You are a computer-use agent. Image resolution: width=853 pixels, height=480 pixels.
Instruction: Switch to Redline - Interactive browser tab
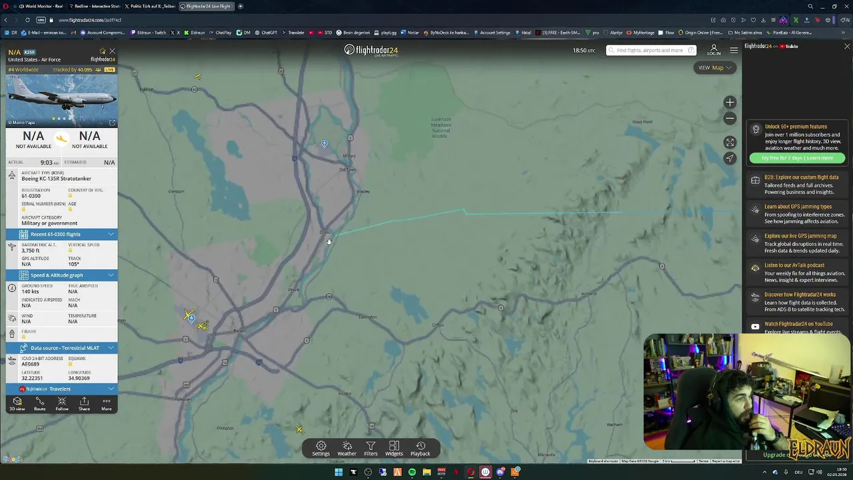pyautogui.click(x=96, y=6)
